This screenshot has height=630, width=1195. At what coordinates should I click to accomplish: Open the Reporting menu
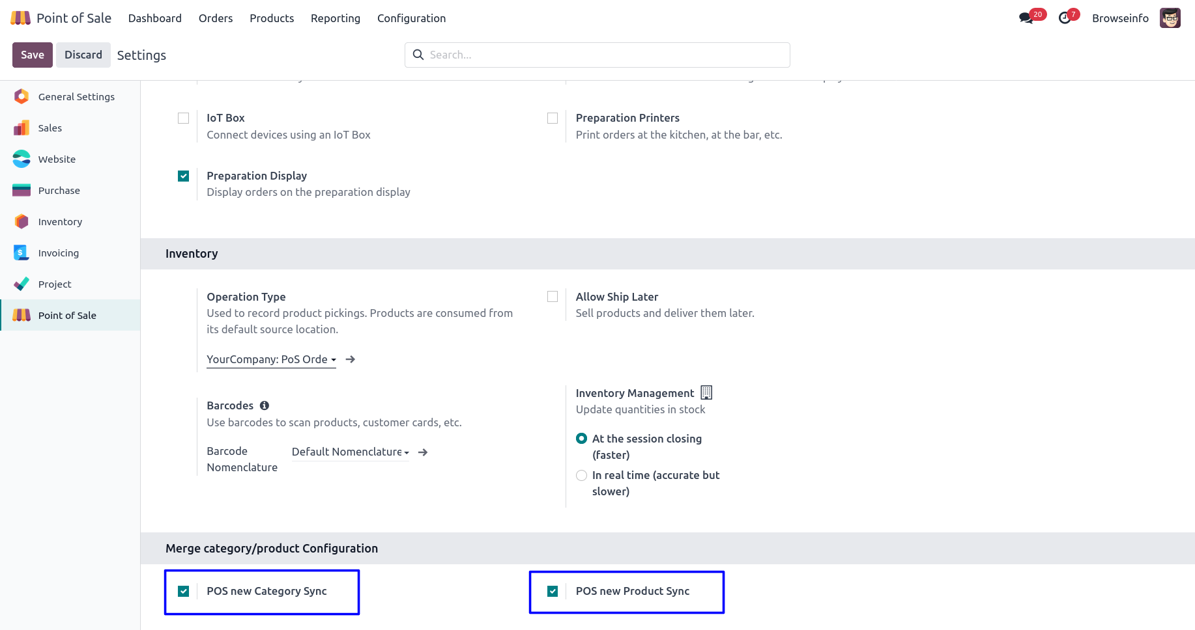point(335,18)
